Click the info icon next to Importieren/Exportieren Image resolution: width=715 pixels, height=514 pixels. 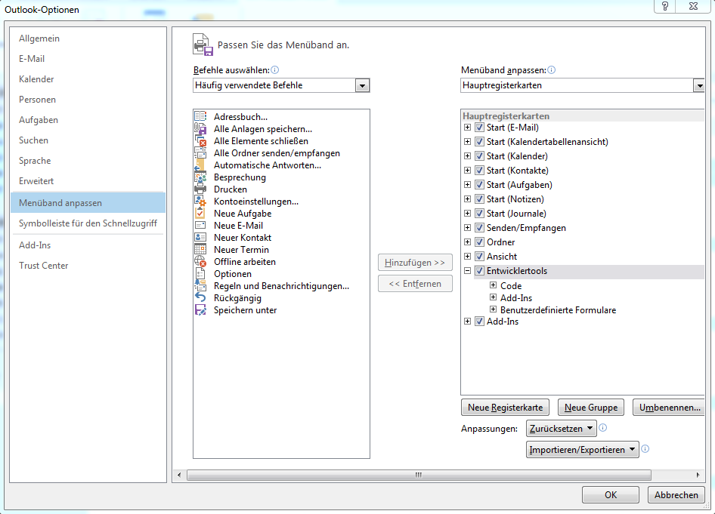point(645,448)
